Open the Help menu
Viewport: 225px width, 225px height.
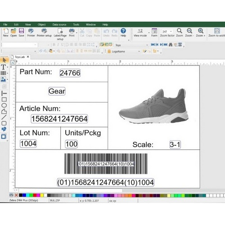[105, 24]
